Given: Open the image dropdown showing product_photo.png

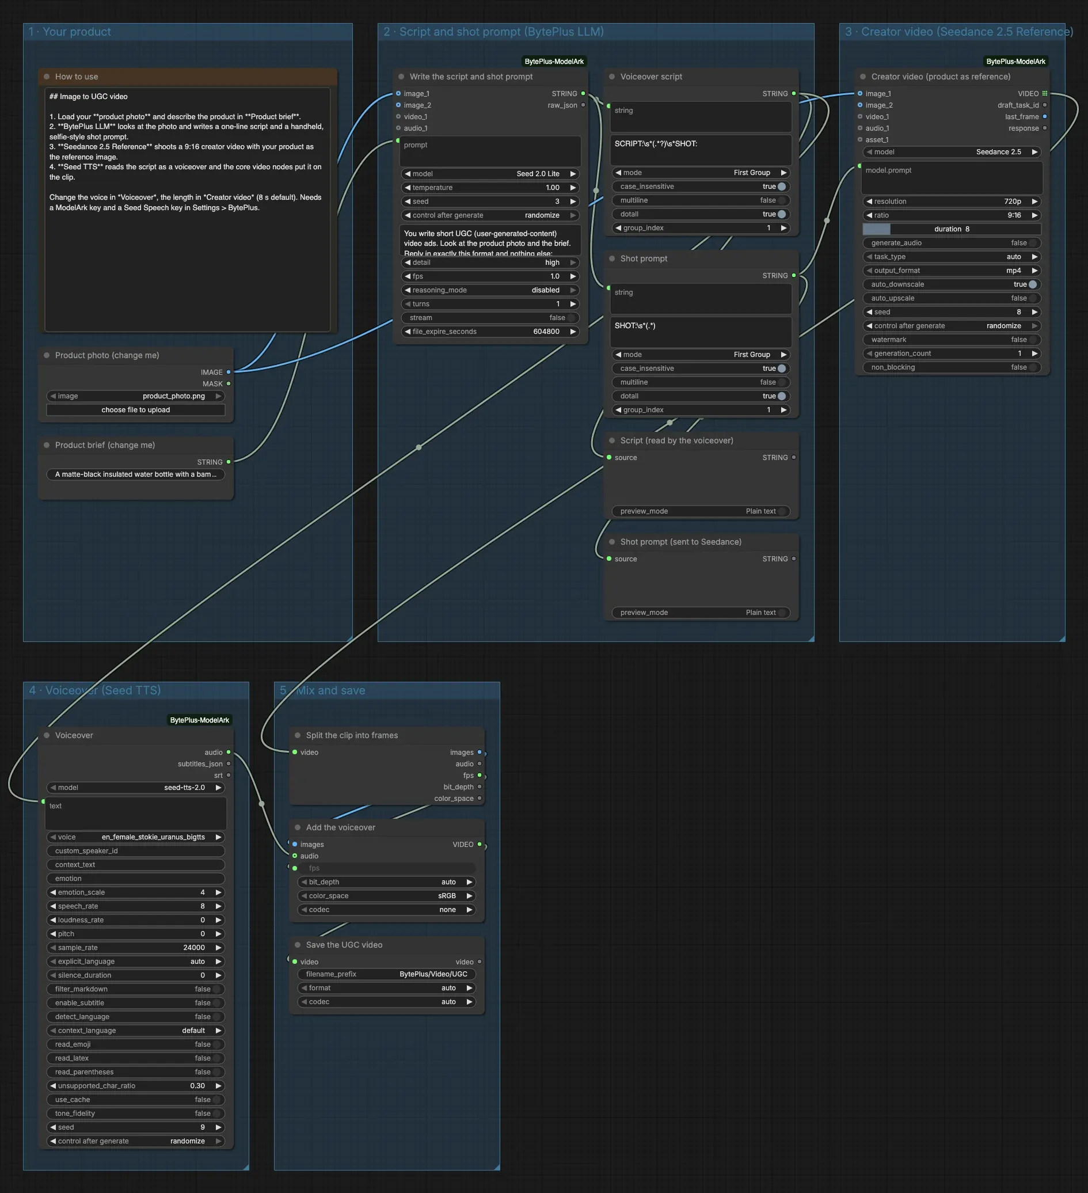Looking at the screenshot, I should click(135, 397).
